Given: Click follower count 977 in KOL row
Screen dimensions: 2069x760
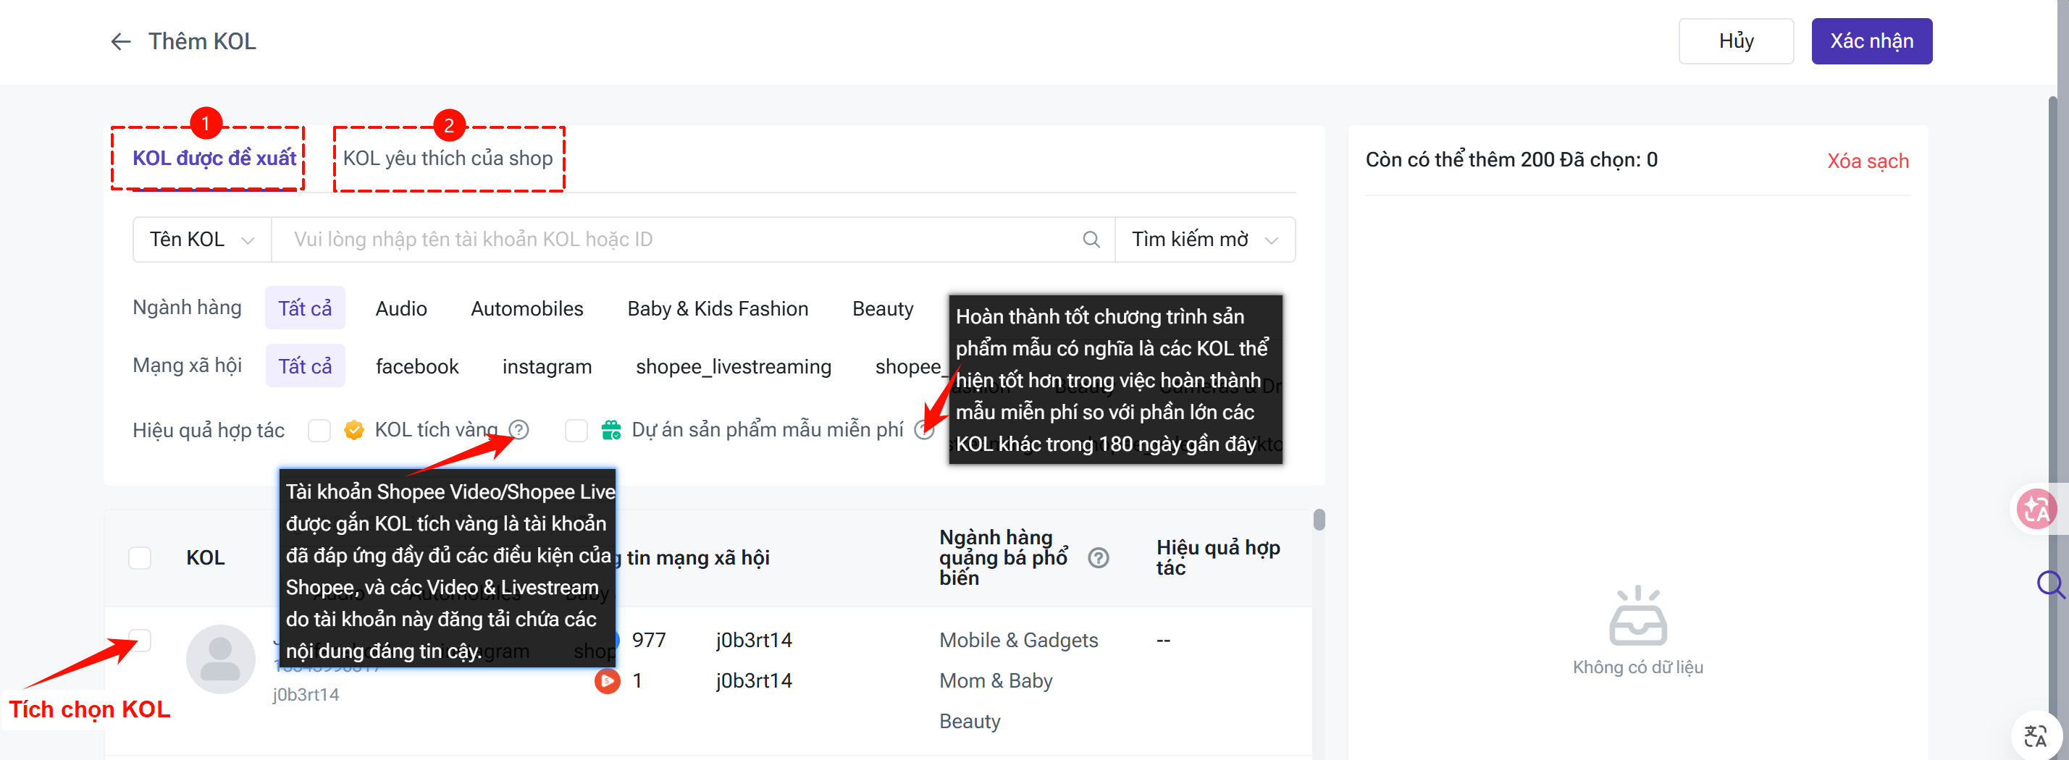Looking at the screenshot, I should click(649, 641).
